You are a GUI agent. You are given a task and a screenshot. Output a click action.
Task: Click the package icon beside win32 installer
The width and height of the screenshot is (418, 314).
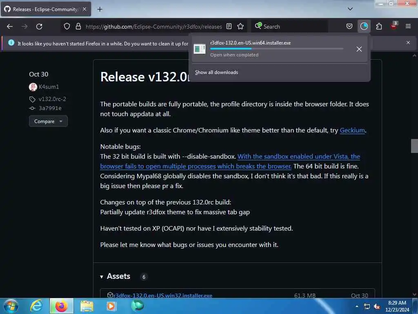(110, 295)
